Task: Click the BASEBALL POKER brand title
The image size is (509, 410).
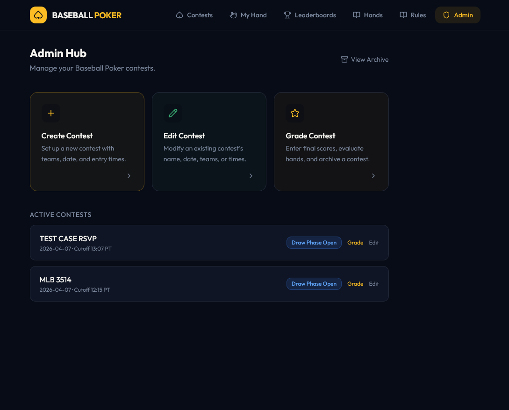Action: point(87,15)
